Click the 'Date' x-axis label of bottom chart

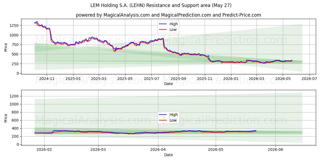click(x=169, y=155)
